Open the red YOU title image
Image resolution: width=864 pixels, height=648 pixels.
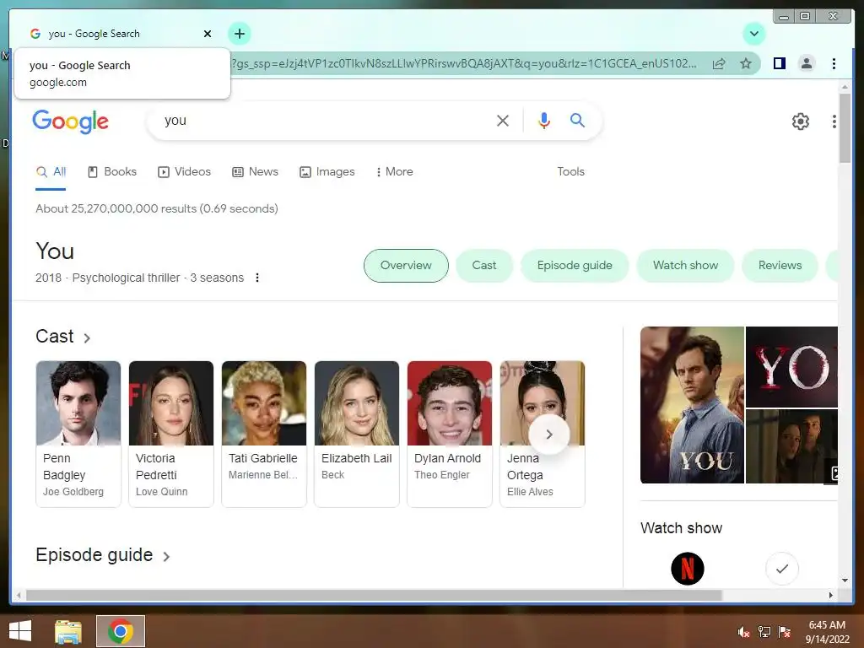pyautogui.click(x=791, y=367)
